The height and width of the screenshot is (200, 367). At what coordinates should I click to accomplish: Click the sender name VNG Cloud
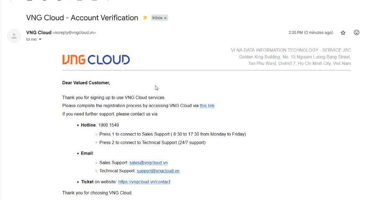(x=39, y=33)
